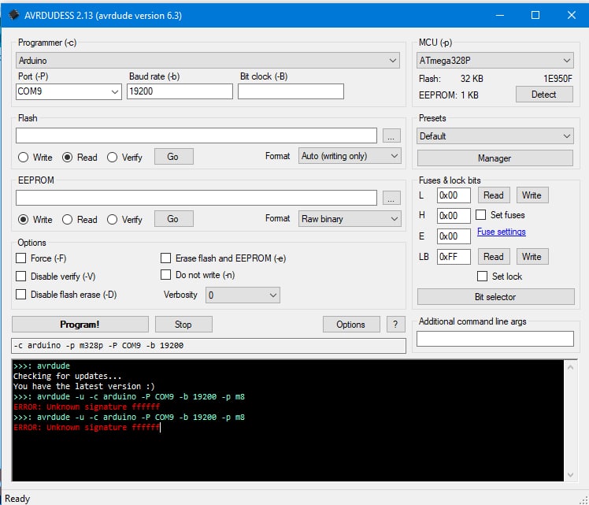Click the Detect MCU button
The image size is (589, 505).
coord(544,95)
